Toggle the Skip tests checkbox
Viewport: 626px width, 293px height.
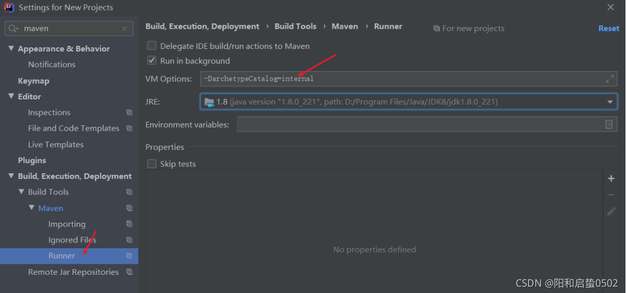pos(152,163)
